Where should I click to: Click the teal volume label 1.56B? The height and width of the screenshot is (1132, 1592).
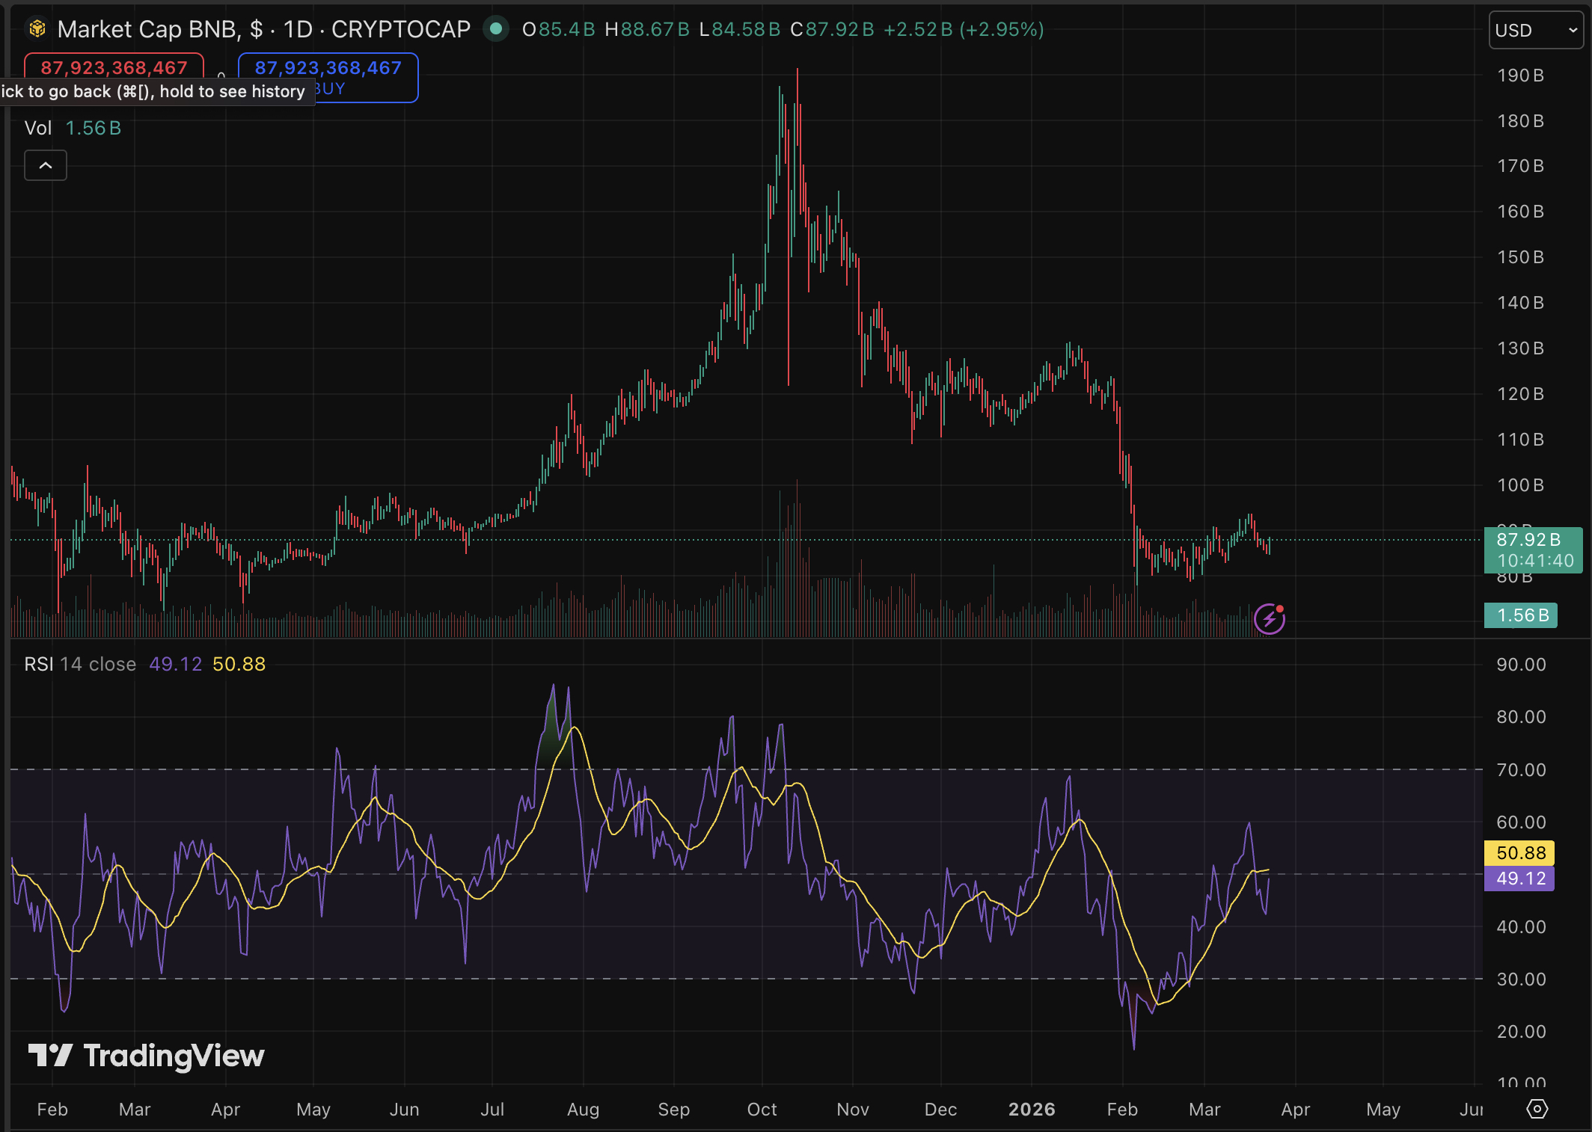click(x=1520, y=615)
